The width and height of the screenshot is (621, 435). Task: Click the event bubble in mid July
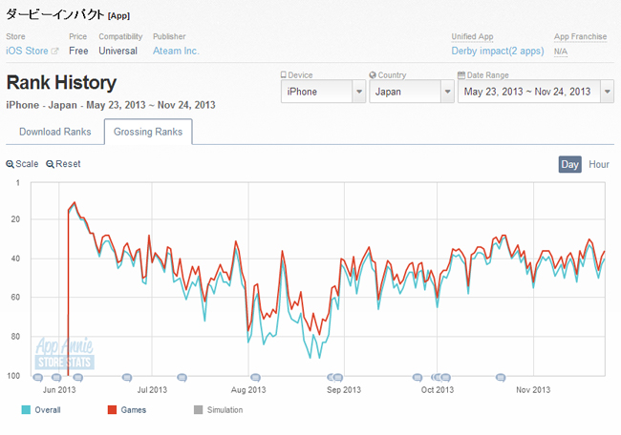[182, 378]
